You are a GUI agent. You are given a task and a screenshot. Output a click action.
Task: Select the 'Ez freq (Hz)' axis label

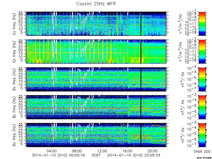pos(14,51)
